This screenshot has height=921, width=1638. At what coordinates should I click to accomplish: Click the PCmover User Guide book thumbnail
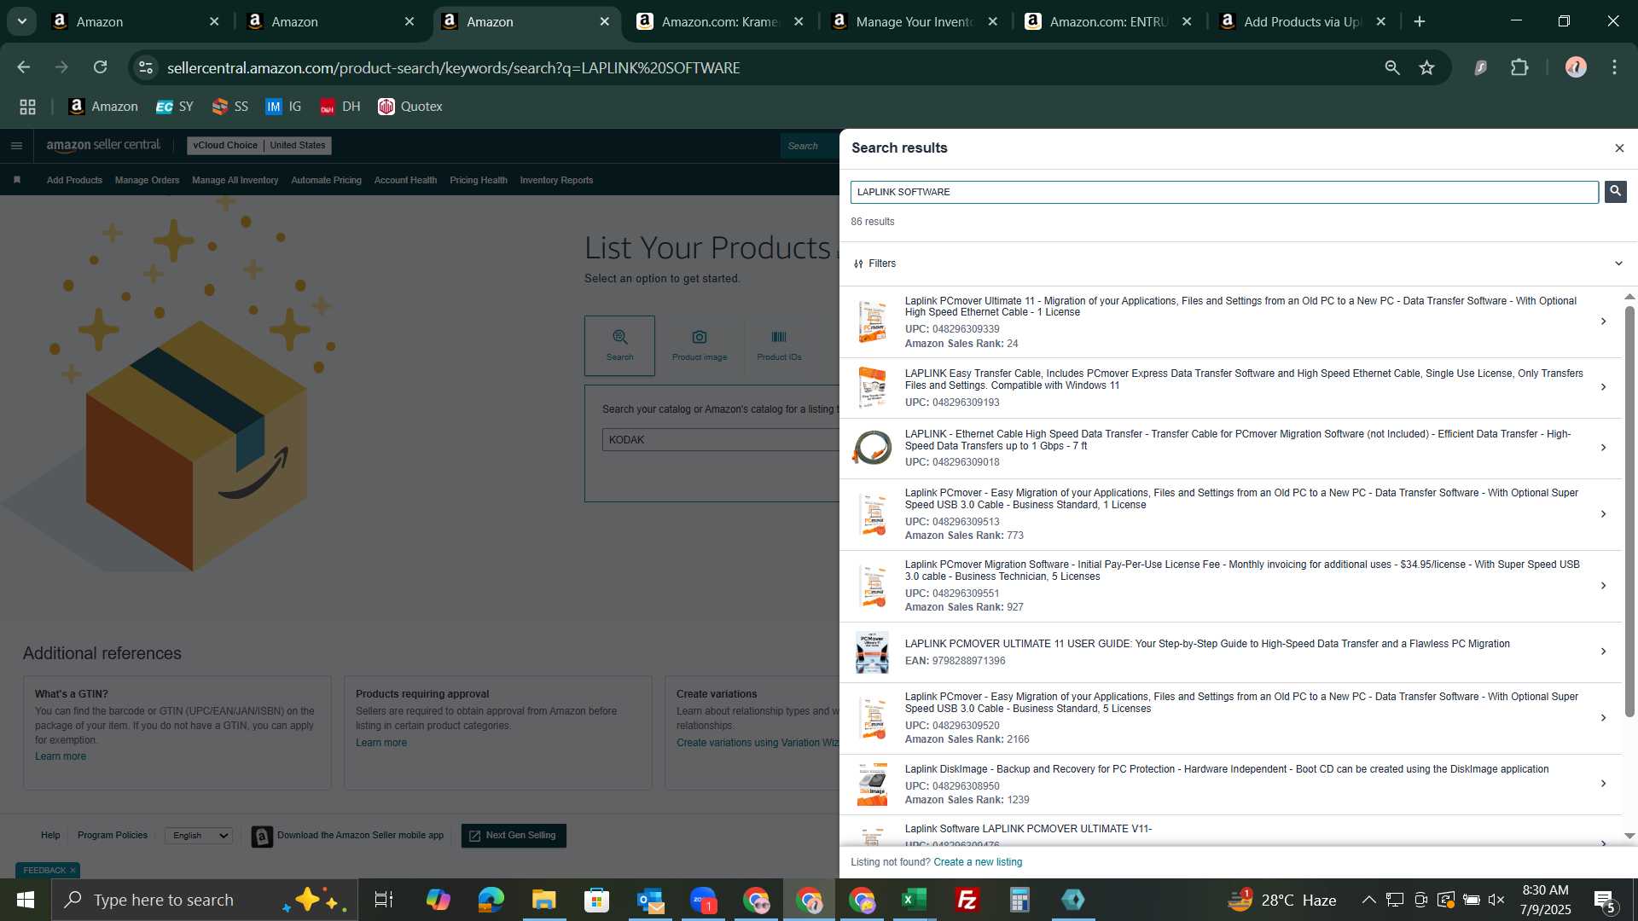[x=872, y=652]
